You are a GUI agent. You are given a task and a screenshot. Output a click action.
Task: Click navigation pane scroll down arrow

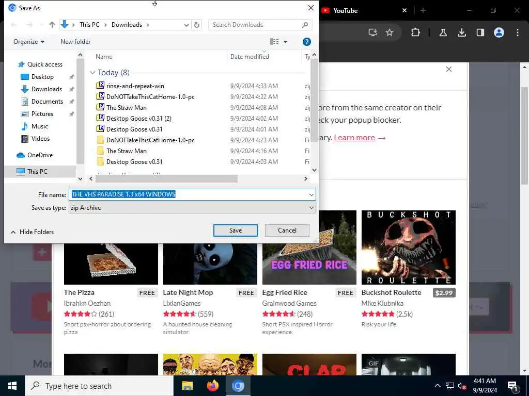(x=80, y=179)
